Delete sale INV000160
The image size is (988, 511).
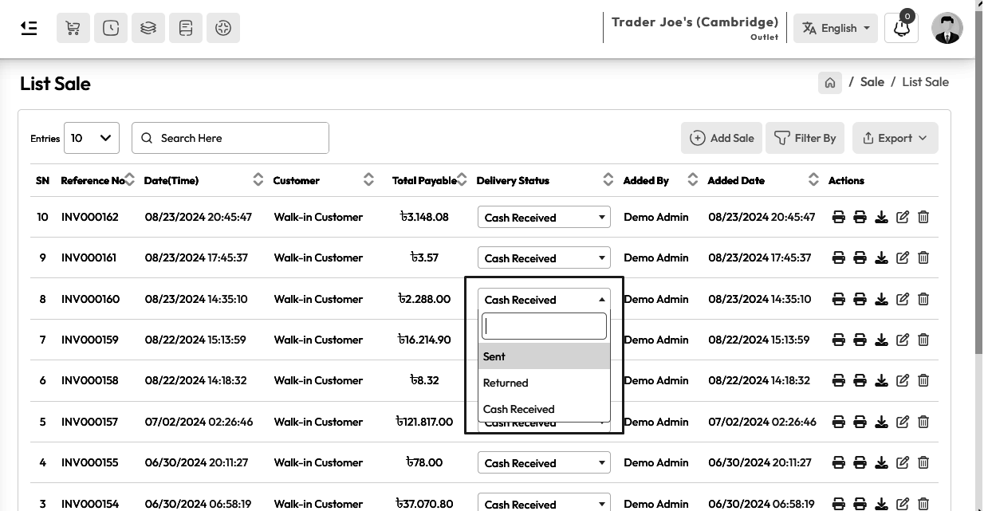pos(923,299)
